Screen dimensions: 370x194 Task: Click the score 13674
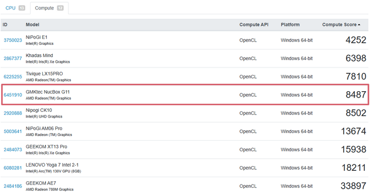click(x=354, y=131)
